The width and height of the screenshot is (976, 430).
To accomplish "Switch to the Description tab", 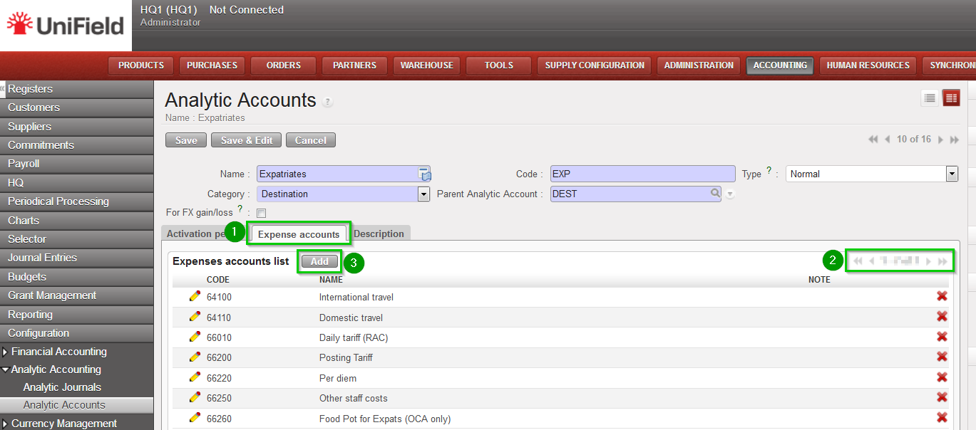I will (379, 234).
